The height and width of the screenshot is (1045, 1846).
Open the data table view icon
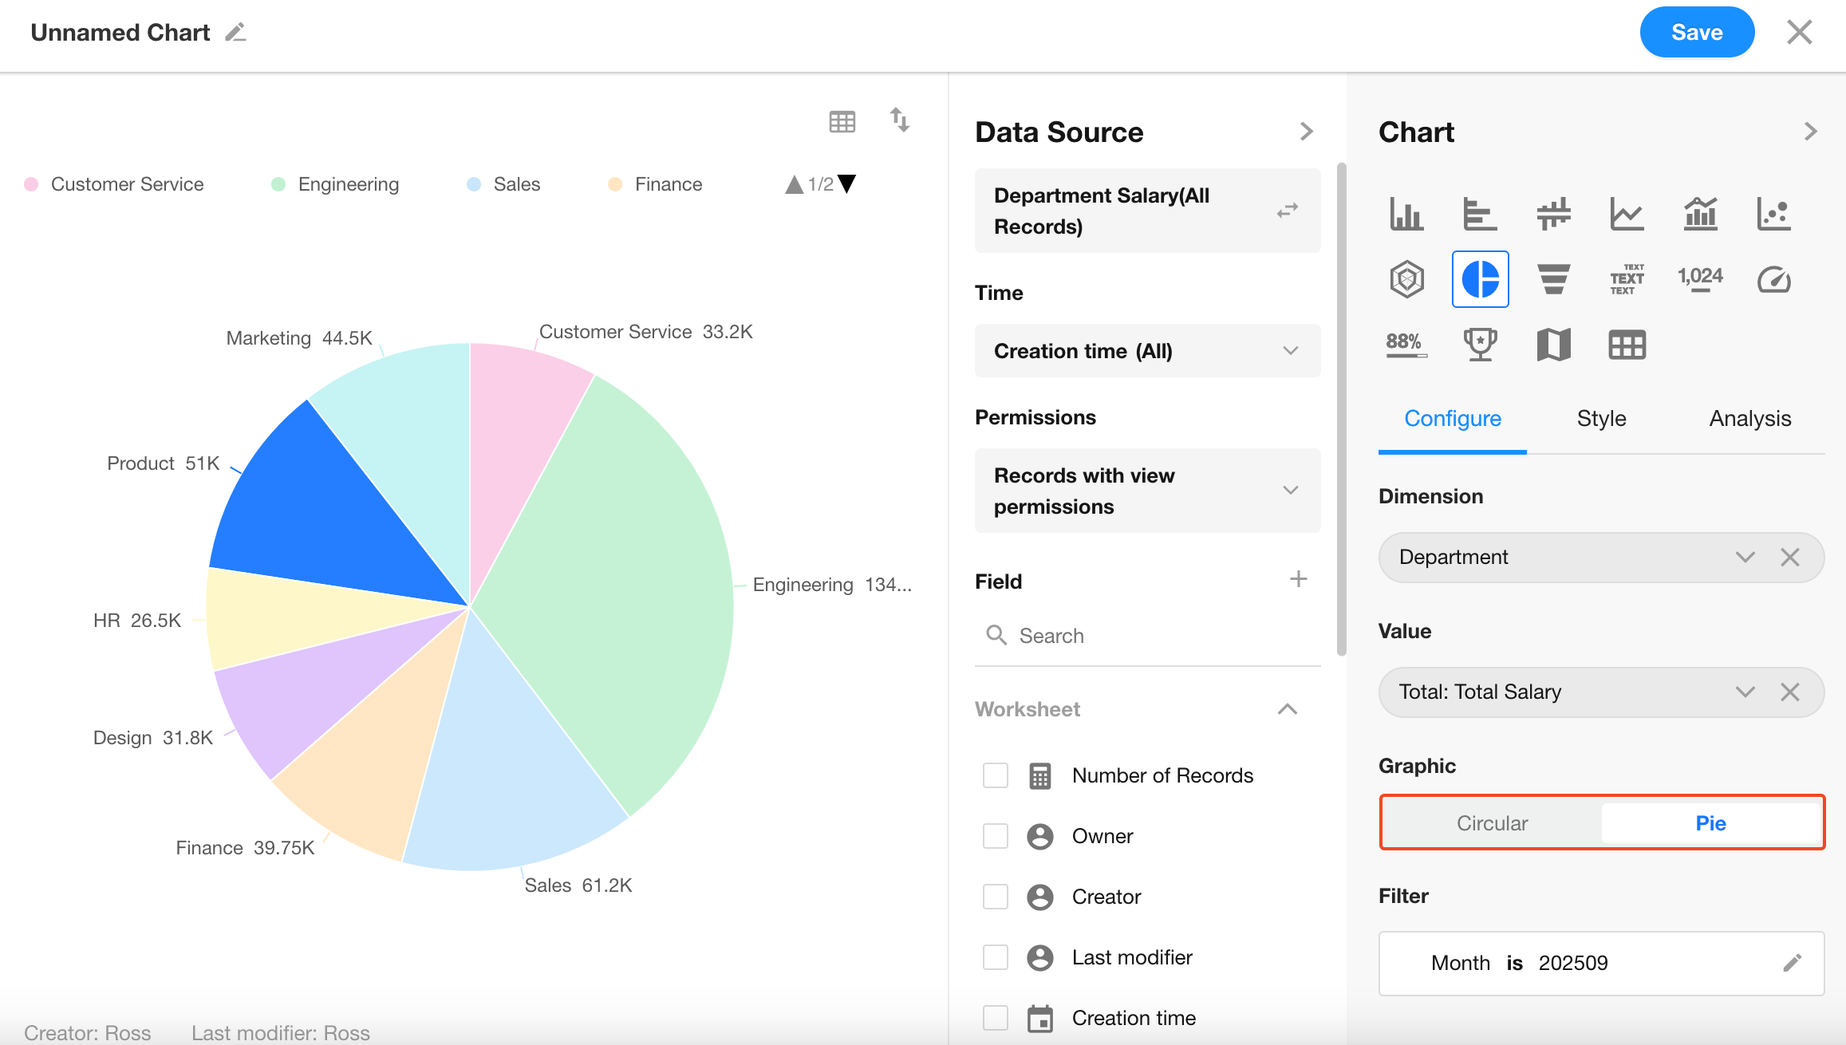(x=842, y=122)
